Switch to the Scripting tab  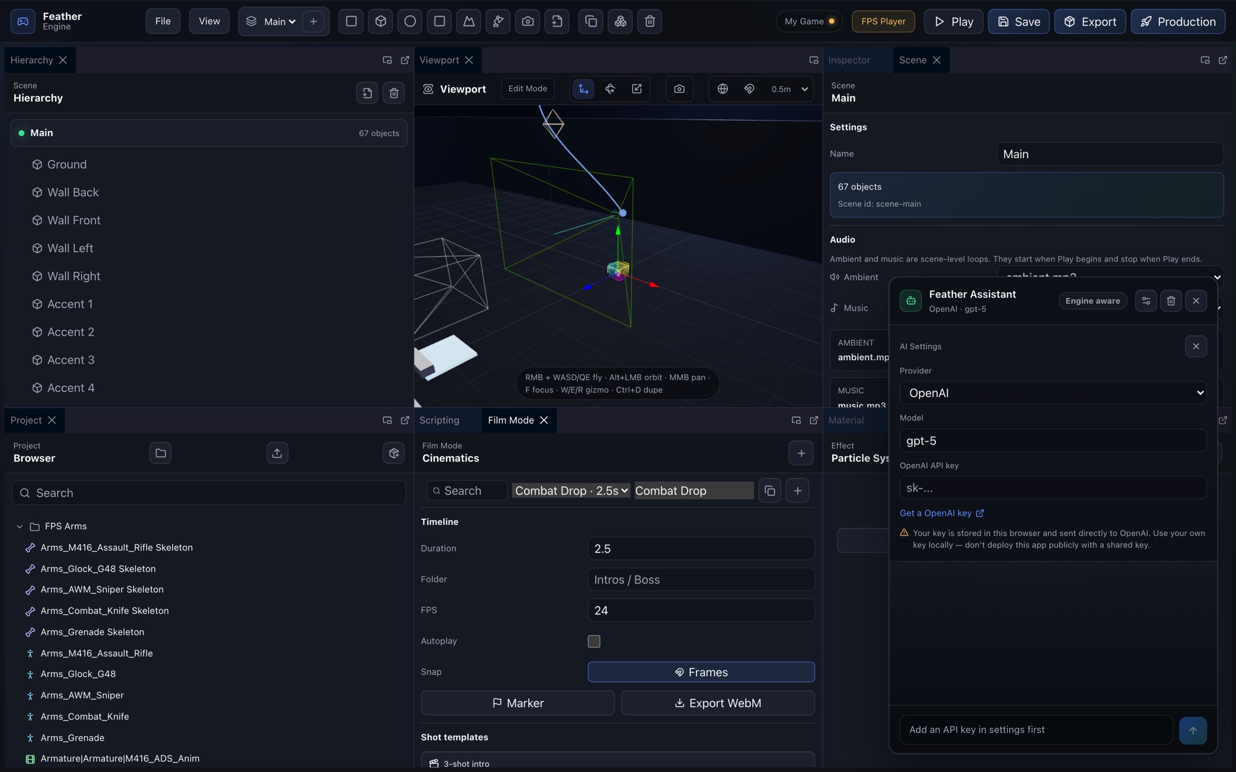pyautogui.click(x=439, y=421)
